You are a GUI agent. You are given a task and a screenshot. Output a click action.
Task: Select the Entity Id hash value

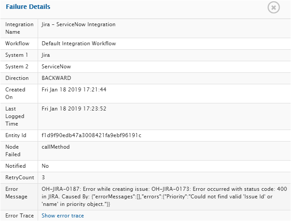(91, 135)
